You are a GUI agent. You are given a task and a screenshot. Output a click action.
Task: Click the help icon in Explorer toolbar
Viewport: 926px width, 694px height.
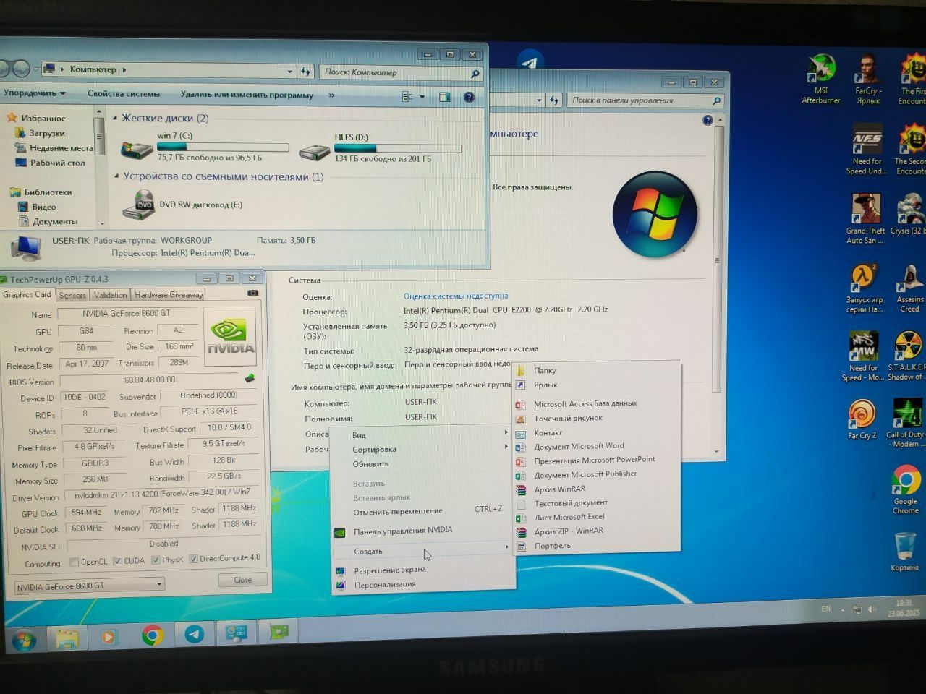pyautogui.click(x=469, y=96)
